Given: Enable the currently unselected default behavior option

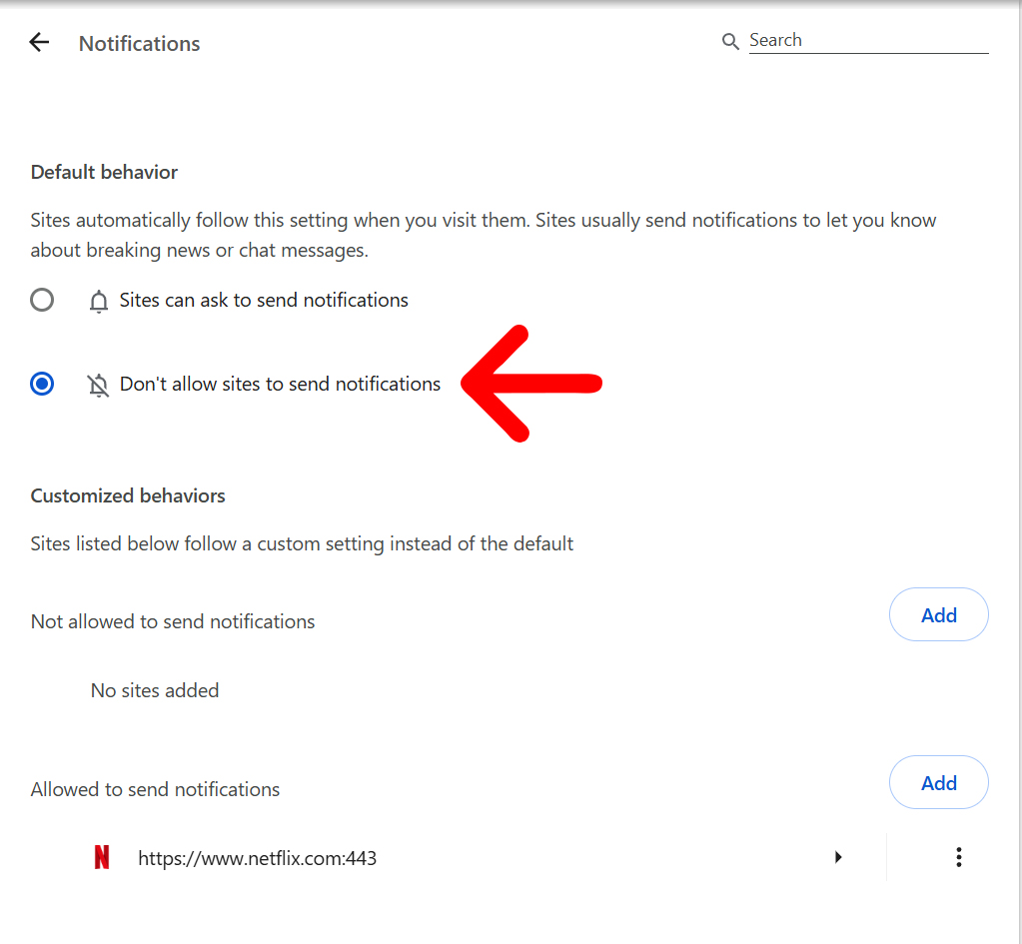Looking at the screenshot, I should (42, 300).
